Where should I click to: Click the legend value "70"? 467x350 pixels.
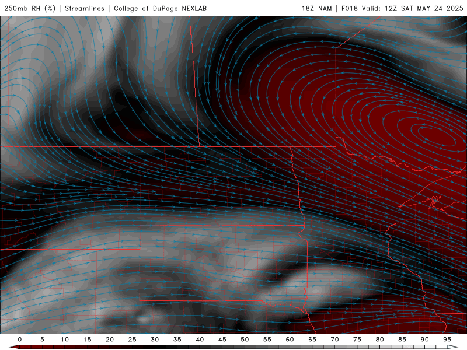pyautogui.click(x=334, y=339)
